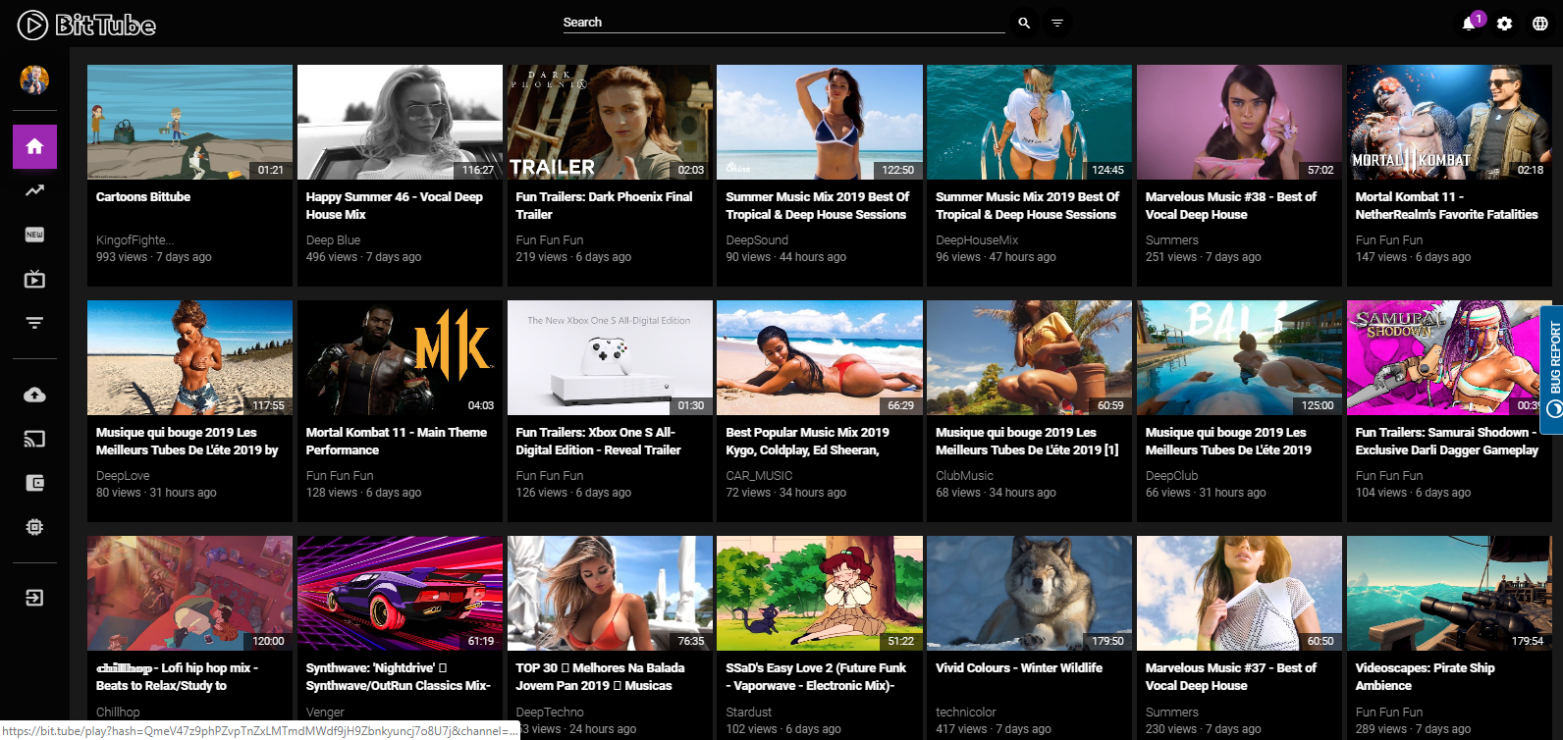The image size is (1563, 740).
Task: Open the Trending page icon
Action: click(34, 190)
